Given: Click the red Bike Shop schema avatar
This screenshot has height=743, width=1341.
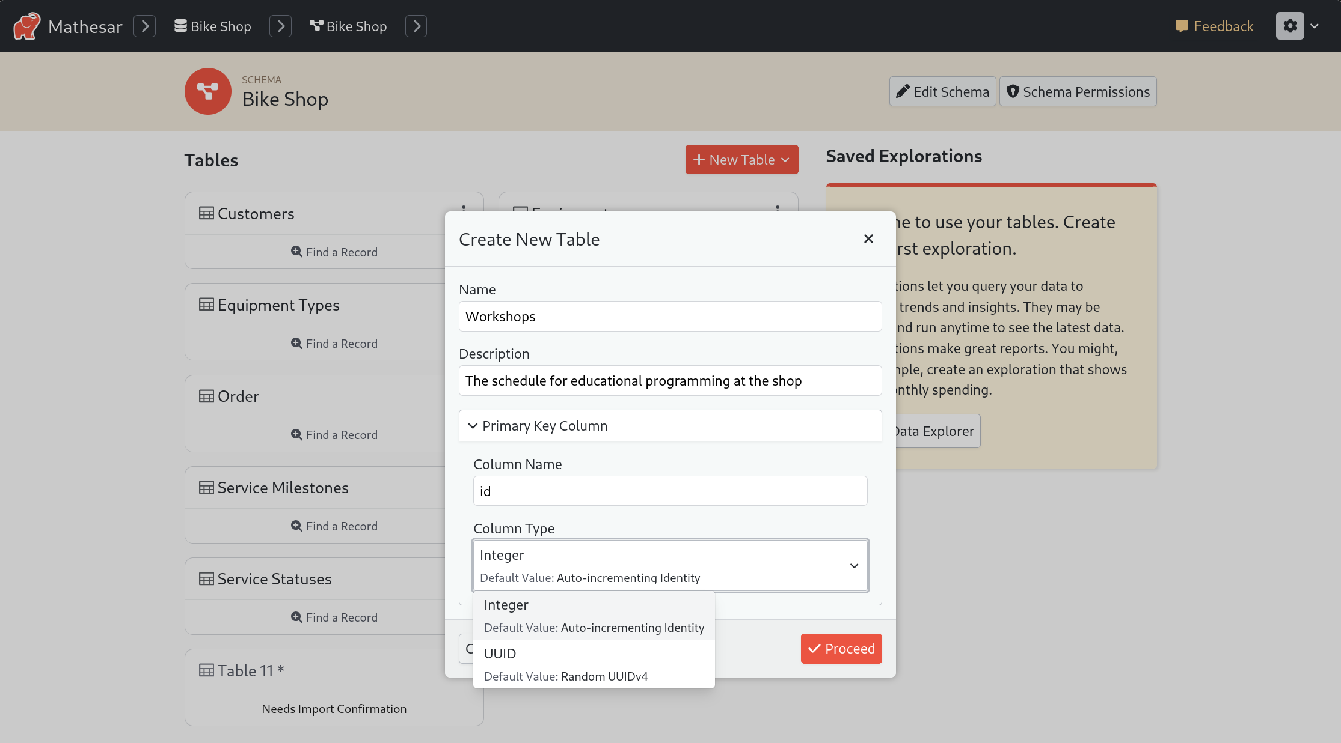Looking at the screenshot, I should click(x=207, y=91).
